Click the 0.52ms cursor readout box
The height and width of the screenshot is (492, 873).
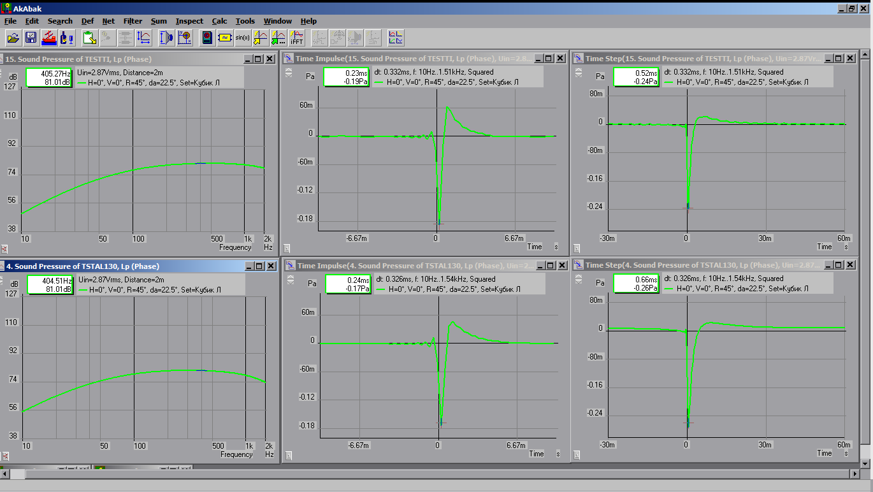coord(637,77)
